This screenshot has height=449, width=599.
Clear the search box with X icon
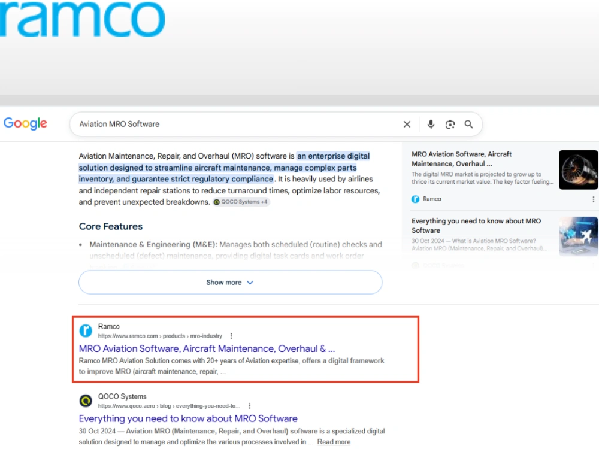pos(407,124)
